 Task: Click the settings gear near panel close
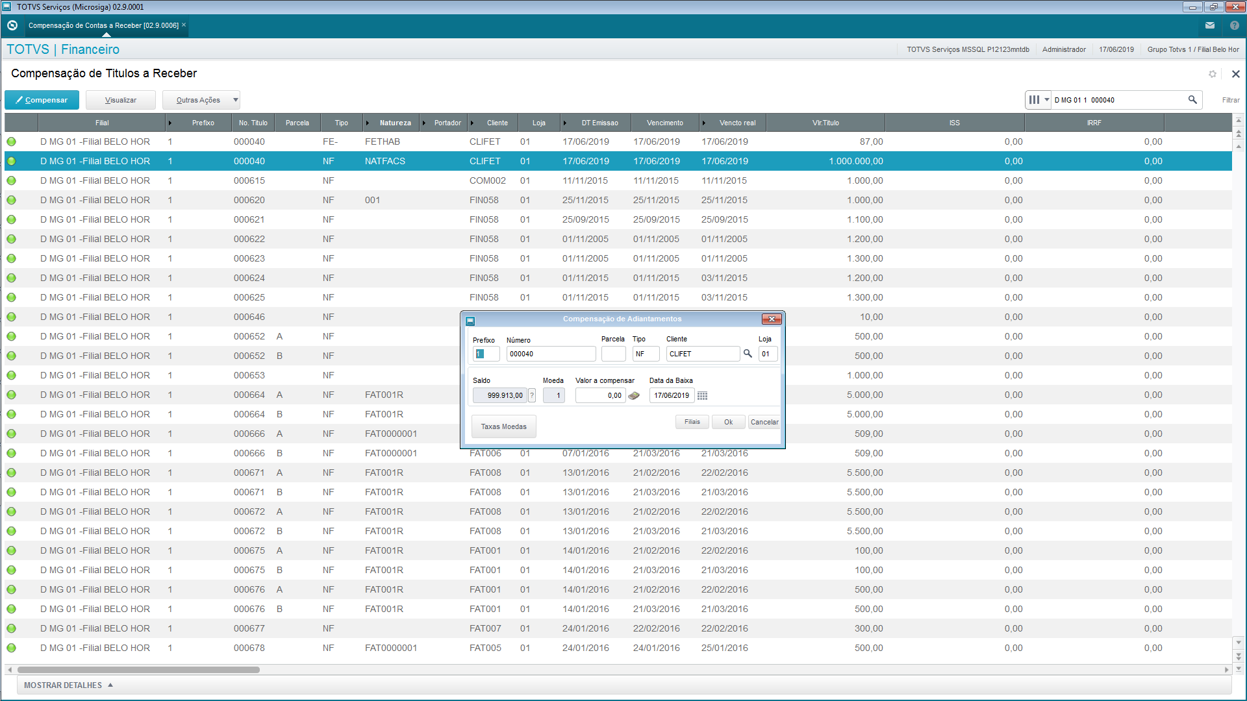point(1213,74)
